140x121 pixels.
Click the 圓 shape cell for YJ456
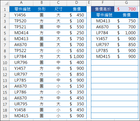(42, 15)
